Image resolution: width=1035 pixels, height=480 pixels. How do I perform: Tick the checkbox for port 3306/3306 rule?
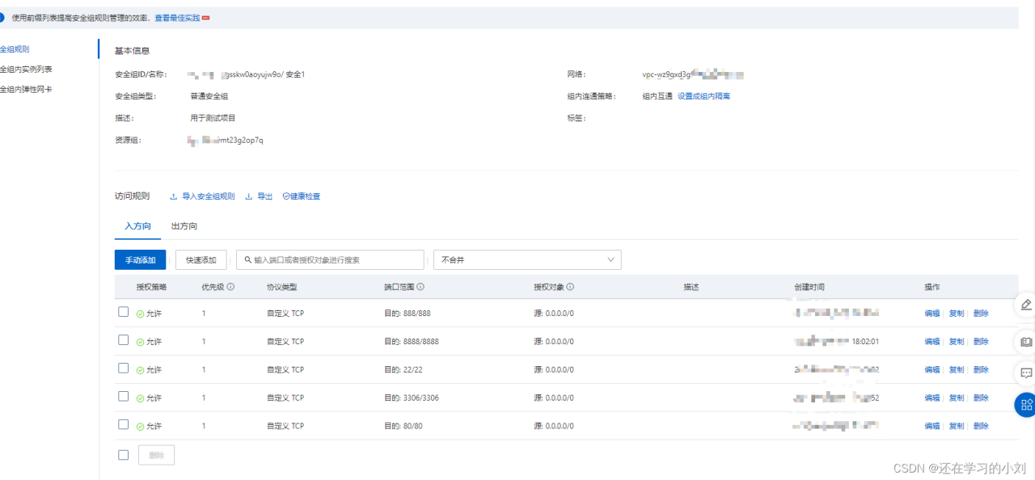click(124, 397)
